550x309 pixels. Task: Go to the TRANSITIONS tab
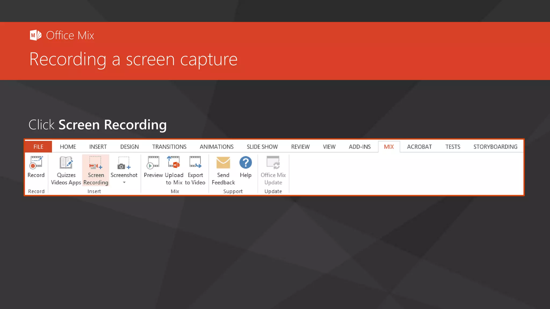(x=169, y=147)
